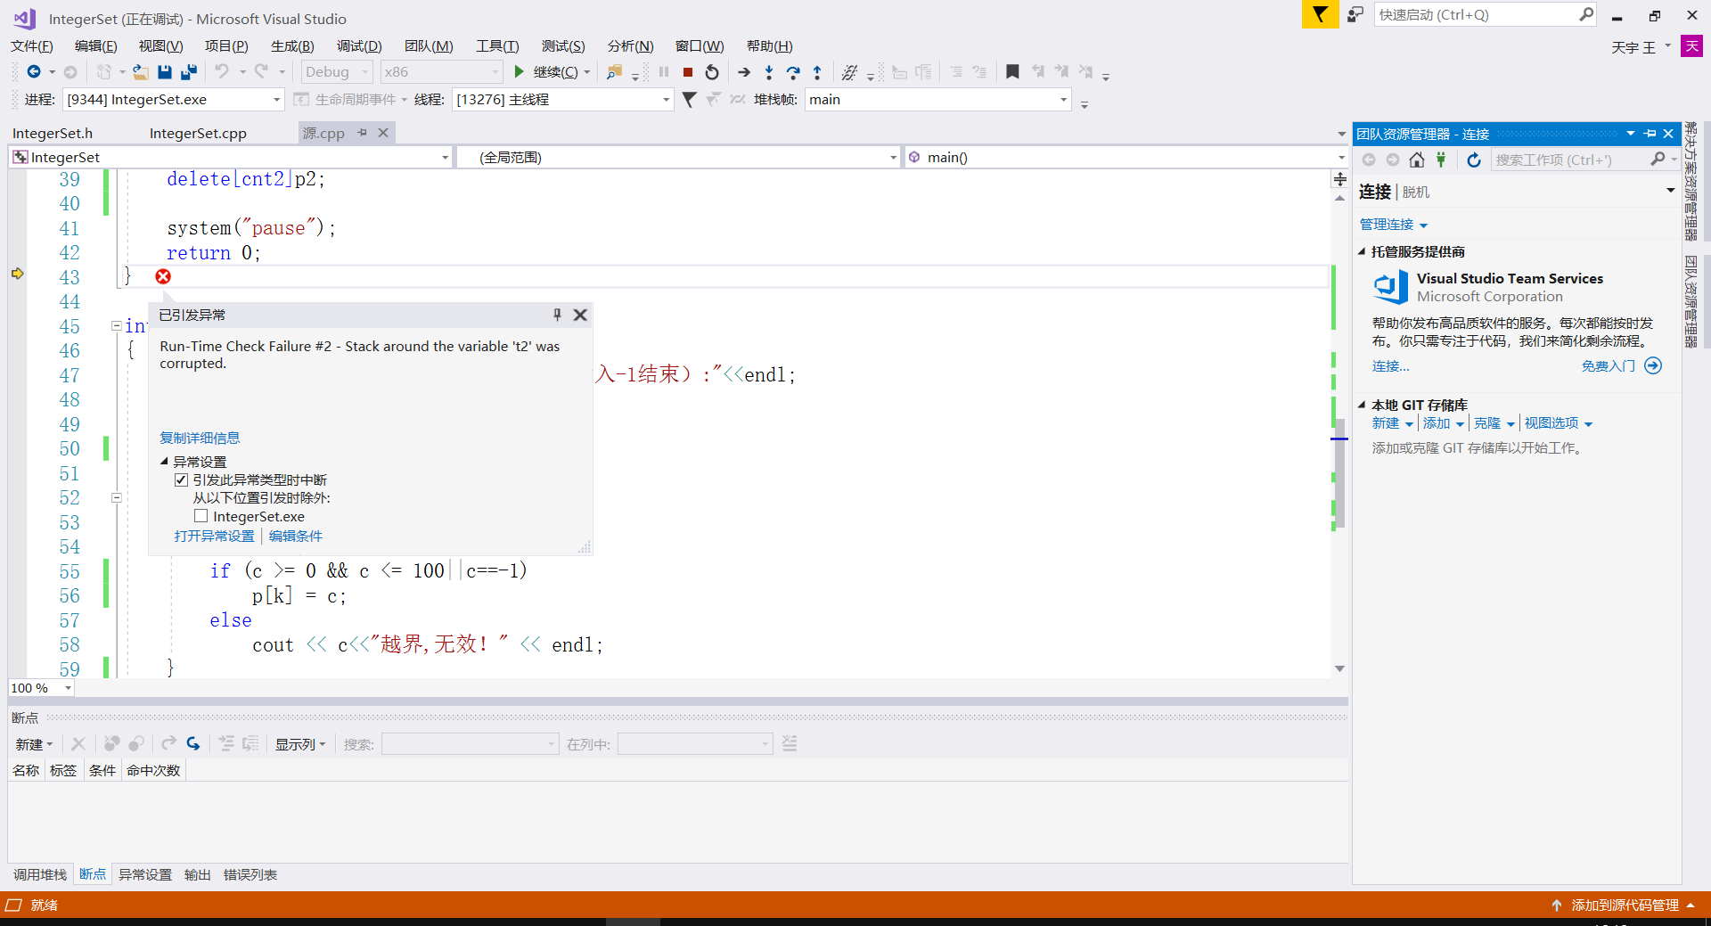Stop debugging with the red square

(688, 72)
